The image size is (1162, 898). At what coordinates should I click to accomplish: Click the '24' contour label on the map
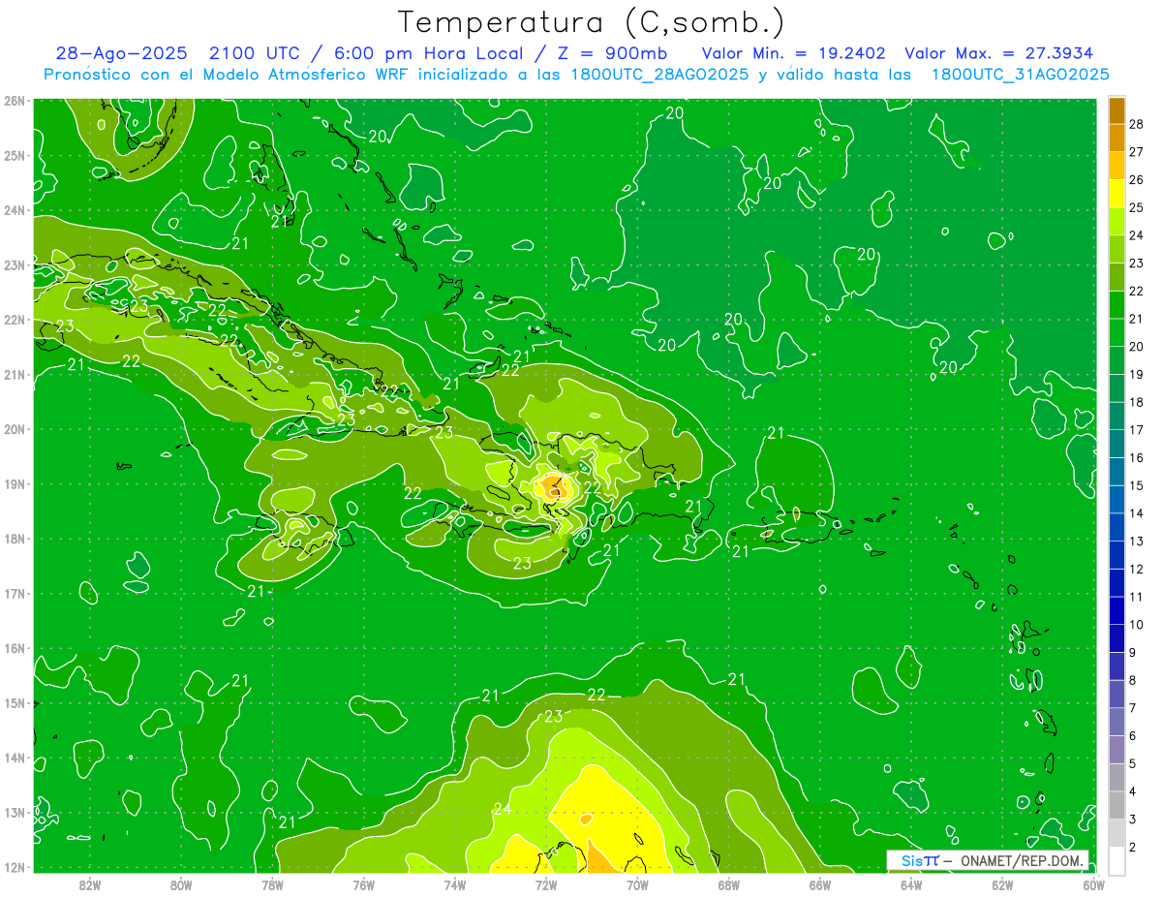click(502, 809)
